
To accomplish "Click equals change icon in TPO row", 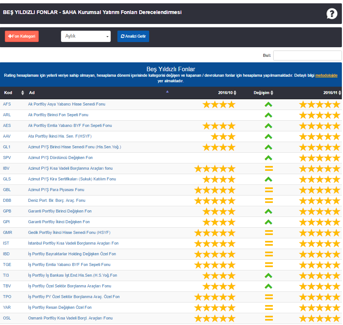I will (269, 297).
